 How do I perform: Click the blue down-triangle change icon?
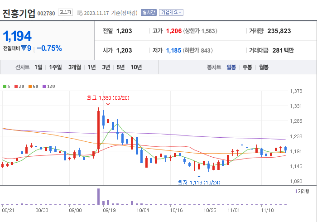click(x=24, y=48)
